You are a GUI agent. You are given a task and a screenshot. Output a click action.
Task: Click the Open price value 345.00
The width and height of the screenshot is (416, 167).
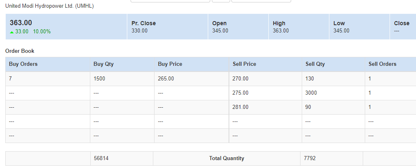tap(220, 31)
